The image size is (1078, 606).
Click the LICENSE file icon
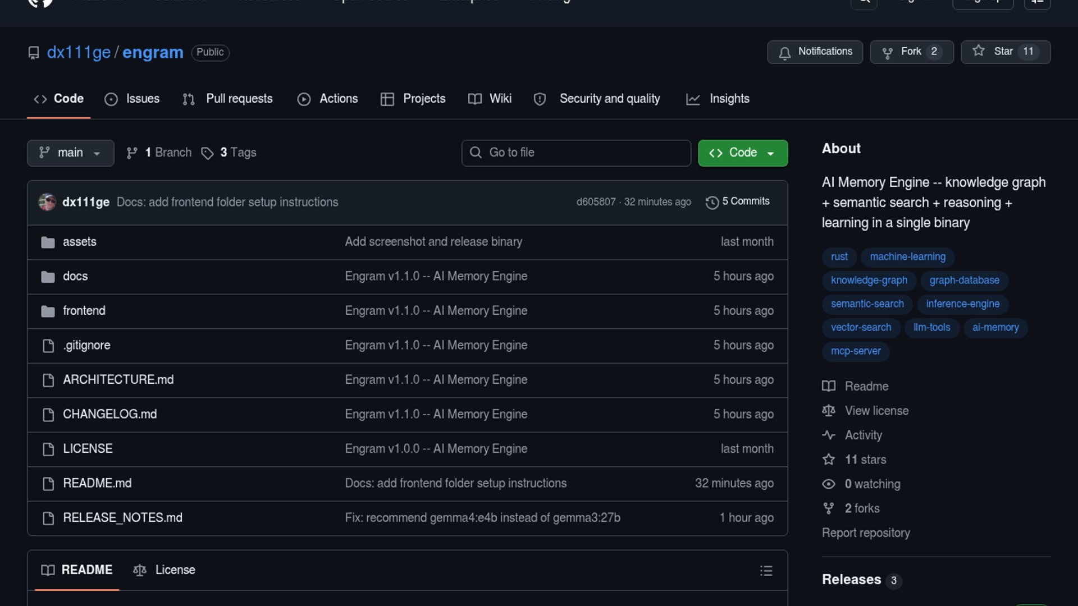(48, 449)
